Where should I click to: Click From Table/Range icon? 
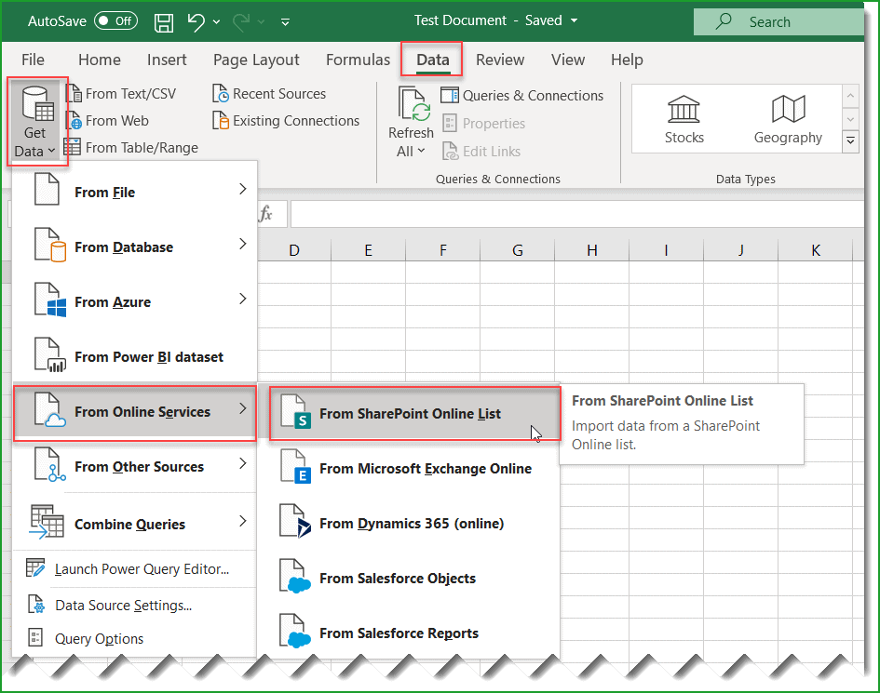pos(73,147)
